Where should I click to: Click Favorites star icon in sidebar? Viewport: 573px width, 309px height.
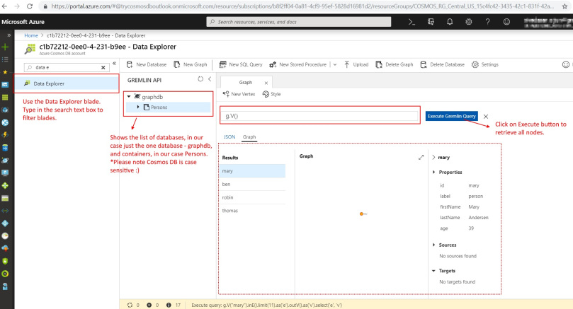(x=5, y=72)
